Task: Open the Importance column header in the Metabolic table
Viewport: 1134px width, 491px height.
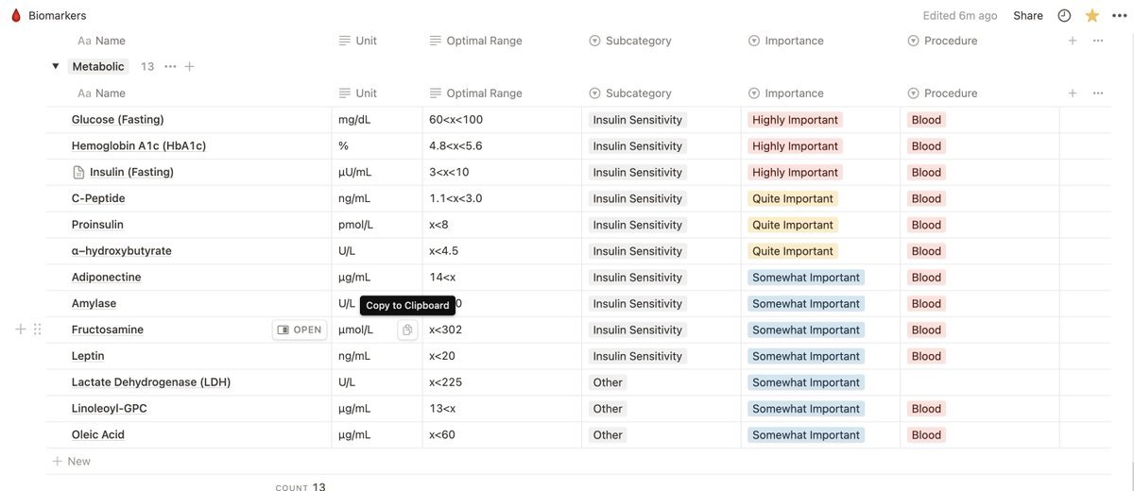Action: click(x=794, y=93)
